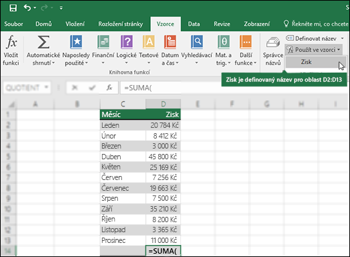
Task: Click the cell with 8 200 Kč
Action: click(x=163, y=220)
